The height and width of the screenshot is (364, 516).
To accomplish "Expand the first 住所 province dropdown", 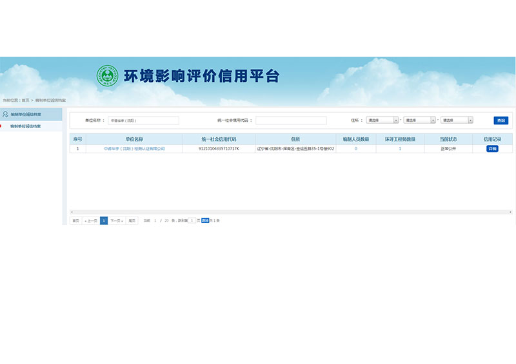I will click(x=383, y=120).
